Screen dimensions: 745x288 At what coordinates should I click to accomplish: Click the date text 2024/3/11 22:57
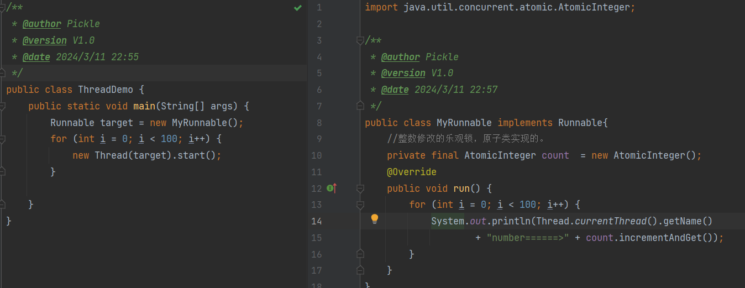tap(456, 90)
